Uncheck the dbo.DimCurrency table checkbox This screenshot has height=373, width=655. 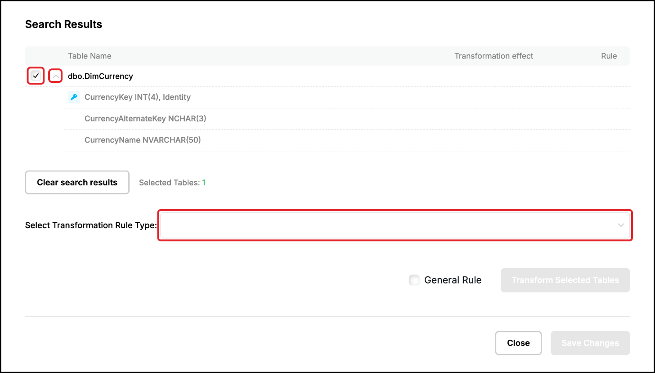[36, 76]
